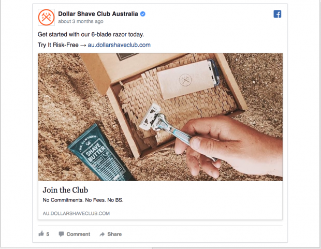Open the Facebook logo icon
Screen dimensions: 321x249
(278, 14)
